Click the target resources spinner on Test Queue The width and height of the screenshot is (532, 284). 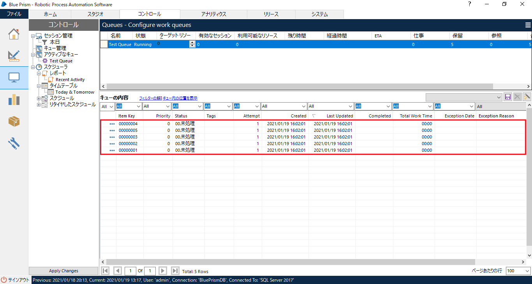[192, 44]
